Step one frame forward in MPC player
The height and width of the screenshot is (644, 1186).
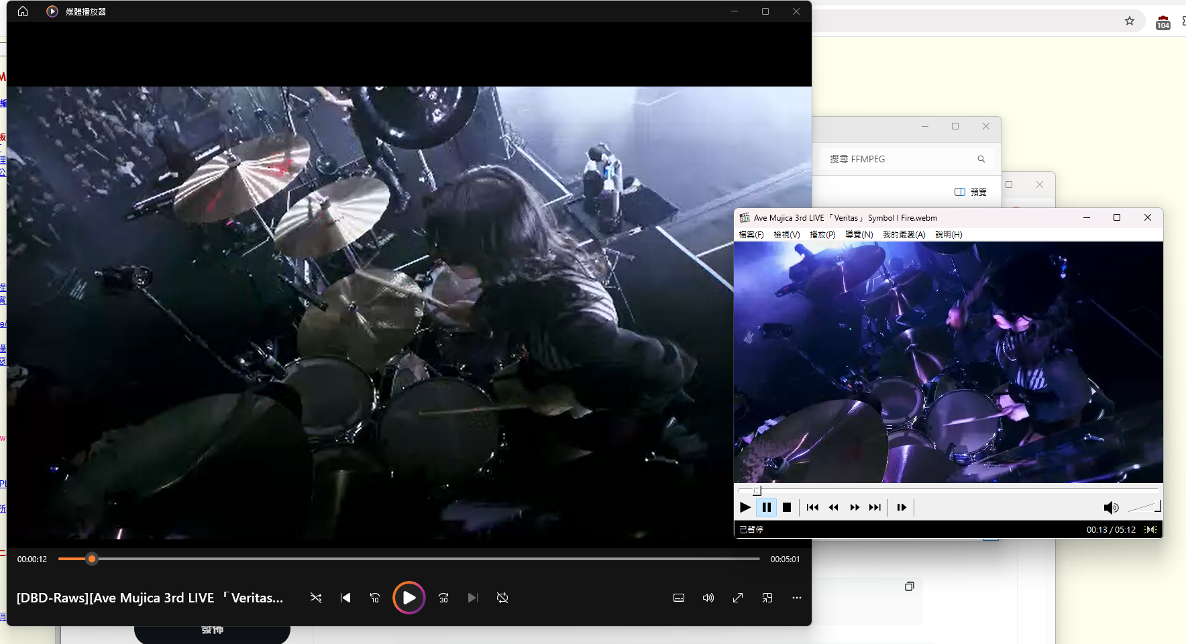tap(902, 507)
